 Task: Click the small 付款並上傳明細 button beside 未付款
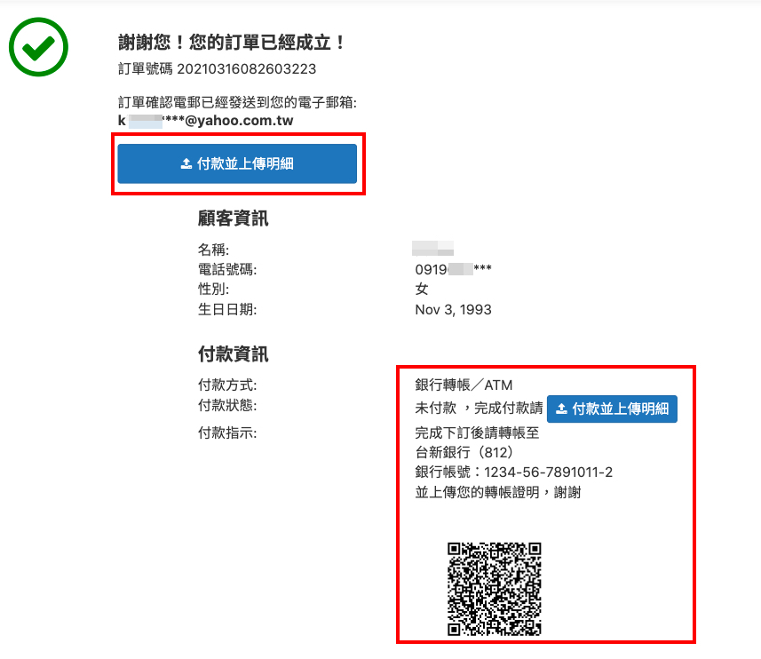tap(612, 409)
